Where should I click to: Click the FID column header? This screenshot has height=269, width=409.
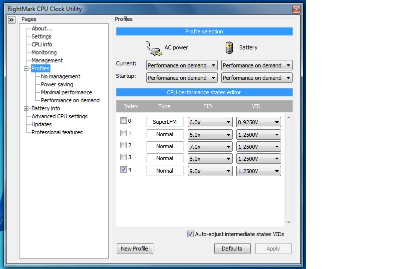tap(208, 106)
